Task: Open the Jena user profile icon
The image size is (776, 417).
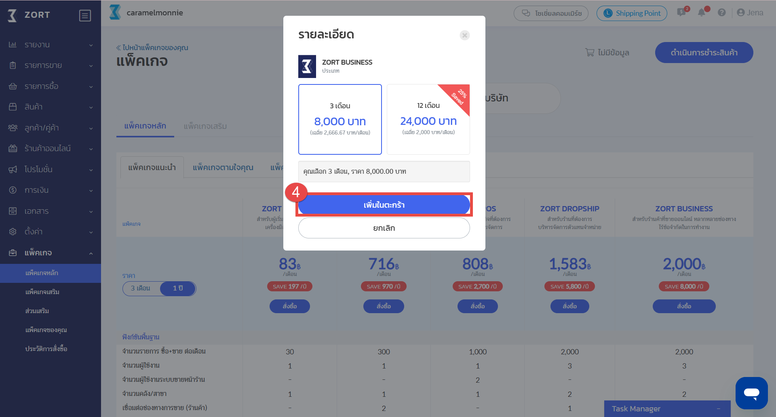Action: click(x=740, y=13)
